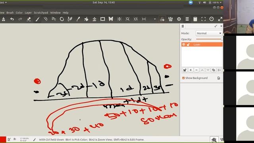
Task: Toggle the Layers panel toolbar icon
Action: 187,19
